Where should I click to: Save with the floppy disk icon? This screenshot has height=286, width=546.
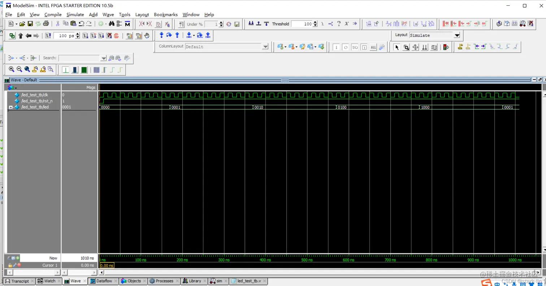[30, 24]
